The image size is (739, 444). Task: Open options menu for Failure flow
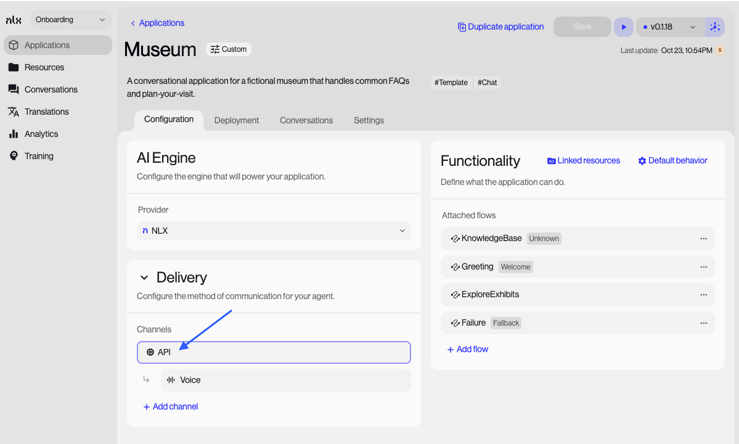coord(703,323)
